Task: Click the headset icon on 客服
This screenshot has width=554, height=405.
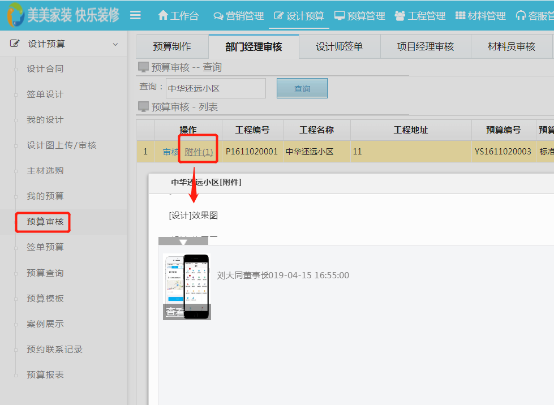Action: point(521,16)
